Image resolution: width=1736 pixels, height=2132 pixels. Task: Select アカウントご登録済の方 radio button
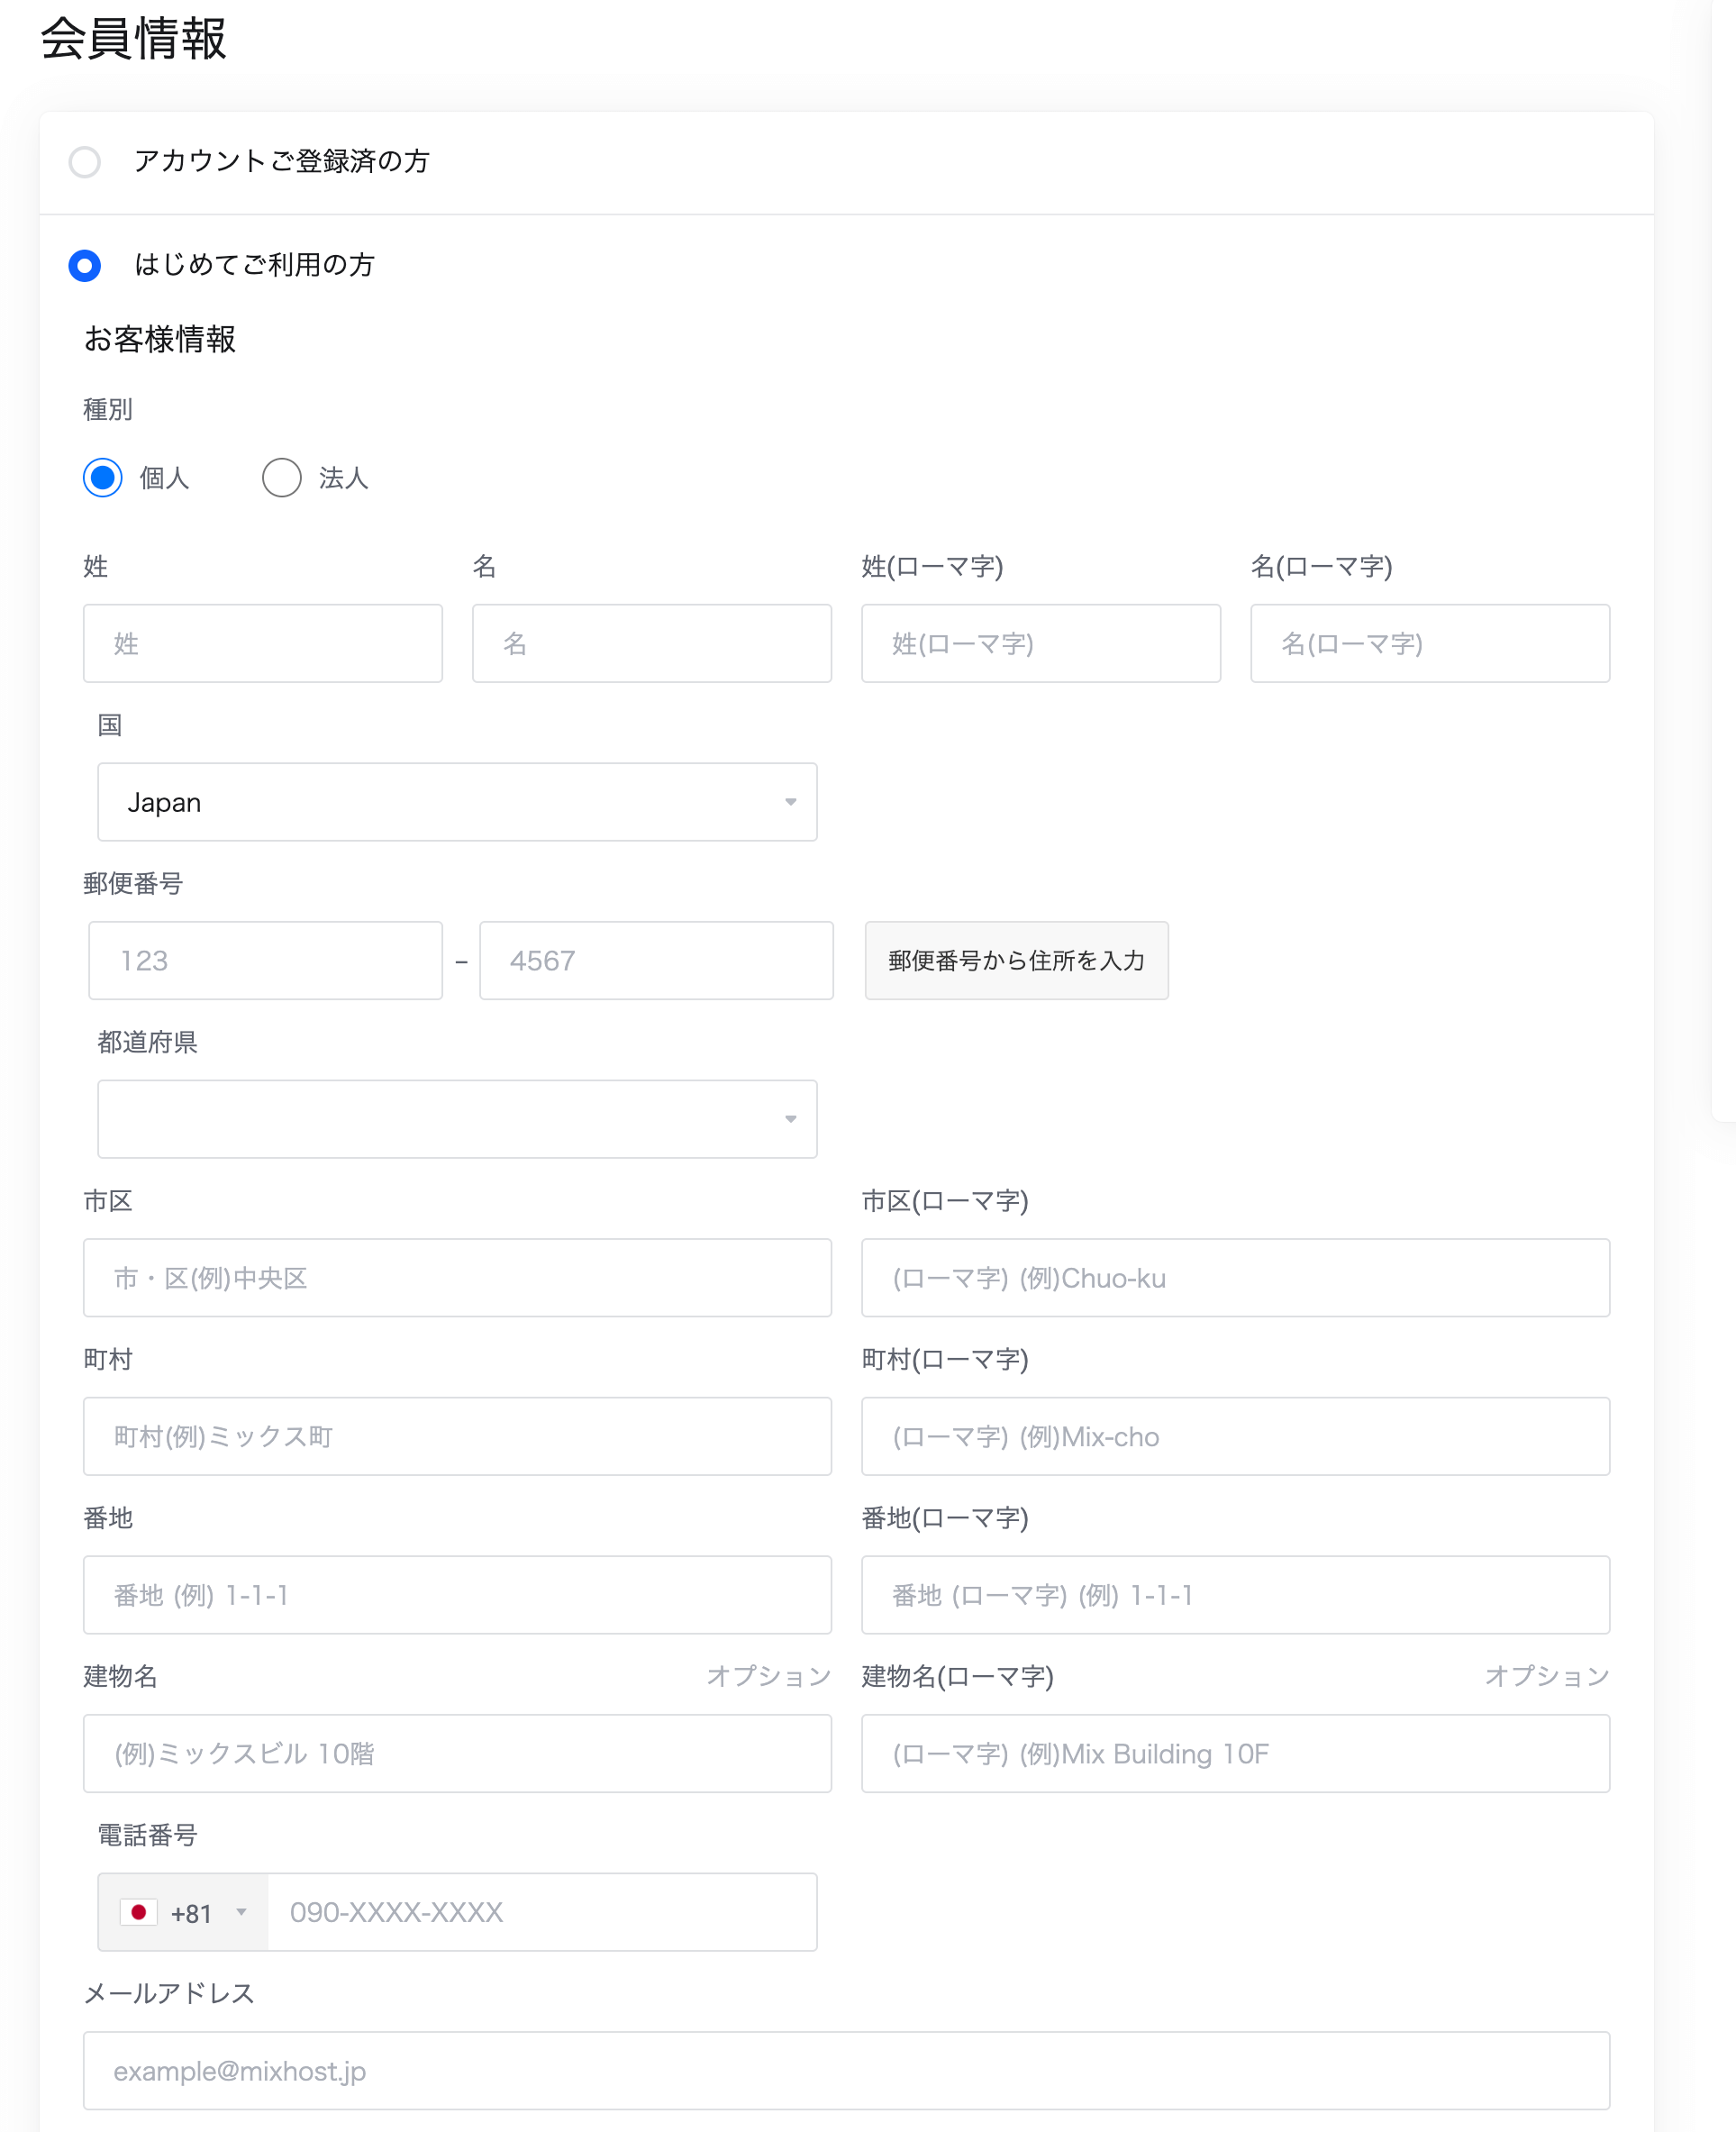click(85, 162)
